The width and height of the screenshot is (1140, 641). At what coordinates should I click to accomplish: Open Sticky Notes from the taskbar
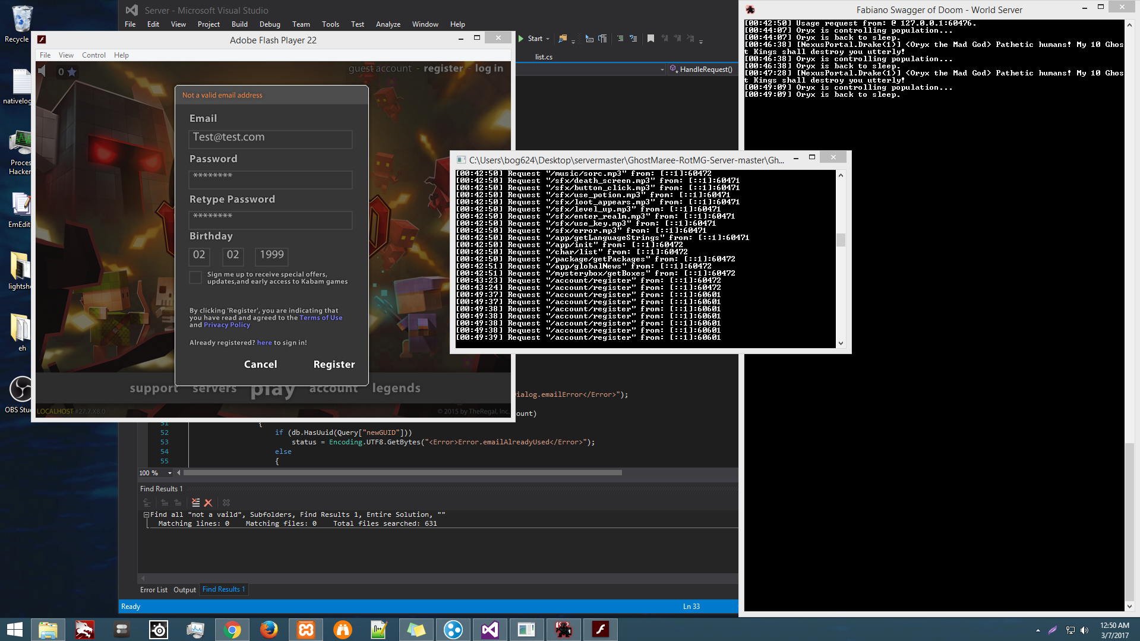click(x=416, y=629)
